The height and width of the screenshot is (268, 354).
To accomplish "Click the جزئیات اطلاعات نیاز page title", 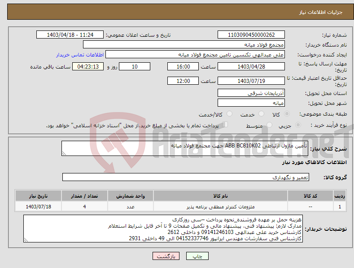I will pos(321,12).
